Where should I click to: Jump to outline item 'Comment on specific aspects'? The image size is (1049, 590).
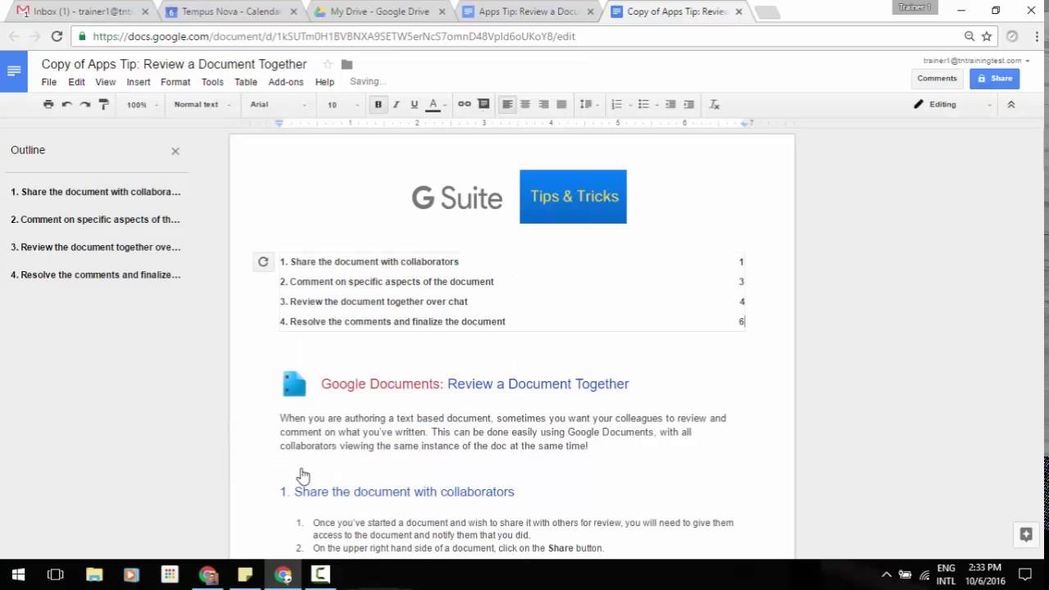coord(95,220)
